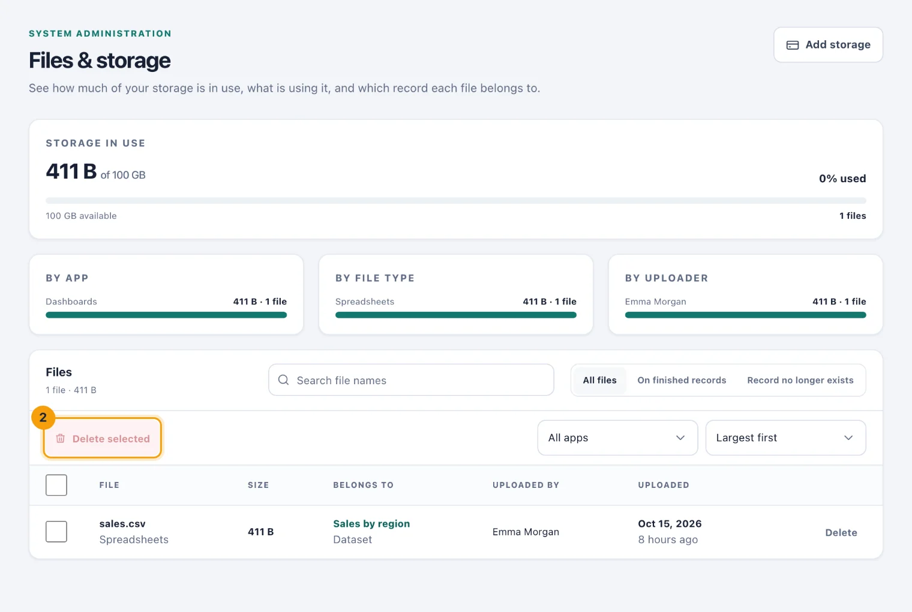912x612 pixels.
Task: Select the Record no longer exists tab
Action: click(x=800, y=380)
